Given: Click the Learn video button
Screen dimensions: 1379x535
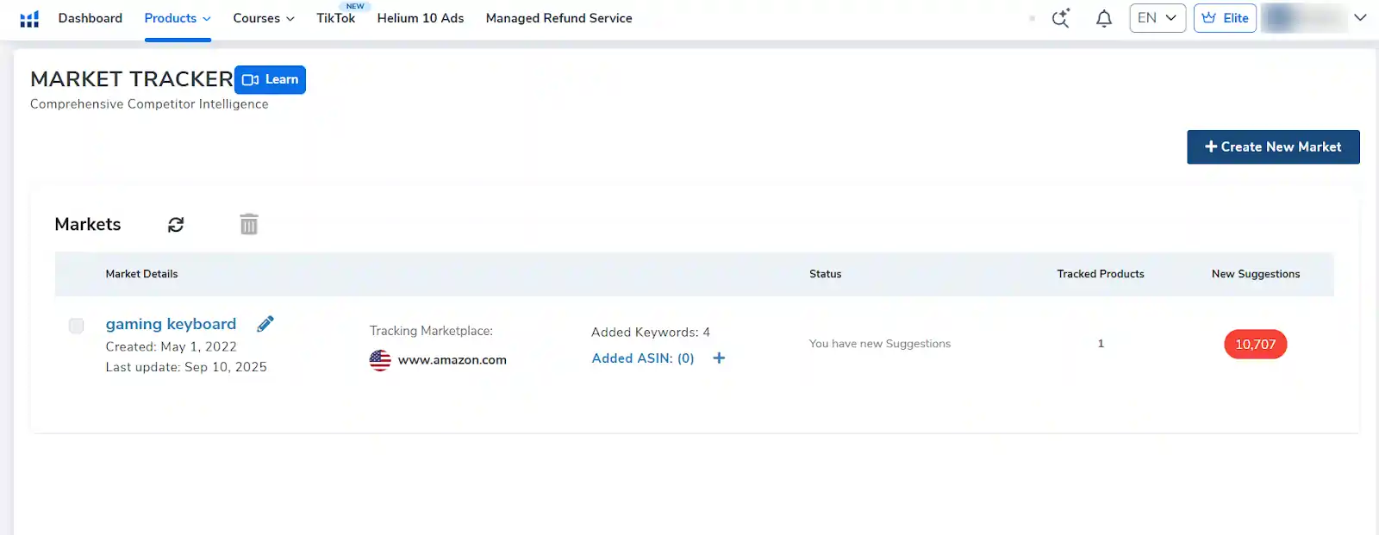Looking at the screenshot, I should (x=271, y=80).
